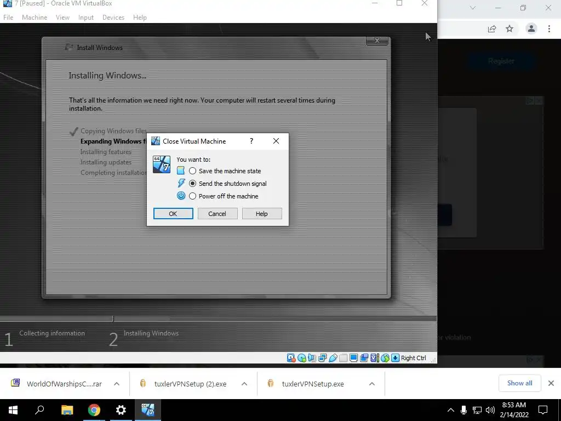
Task: Click the display monitor status icon
Action: click(353, 357)
